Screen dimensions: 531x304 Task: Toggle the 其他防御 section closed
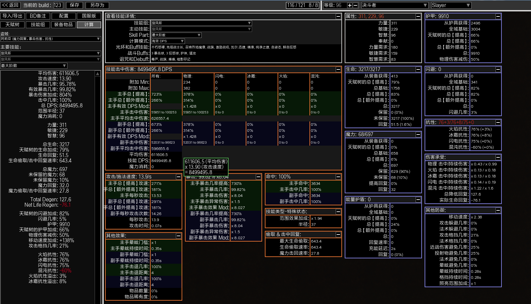coord(498,210)
